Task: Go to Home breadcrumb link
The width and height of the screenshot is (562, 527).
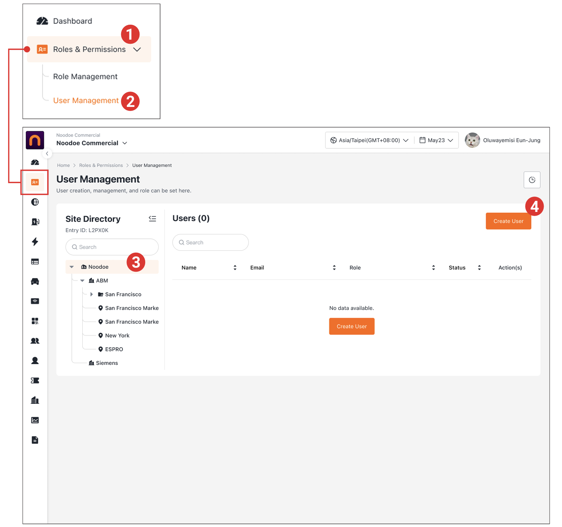Action: coord(63,166)
